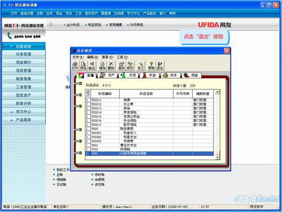Screen dimensions: 282x212
Task: Click the account list scrollbar down arrow
Action: 218,157
